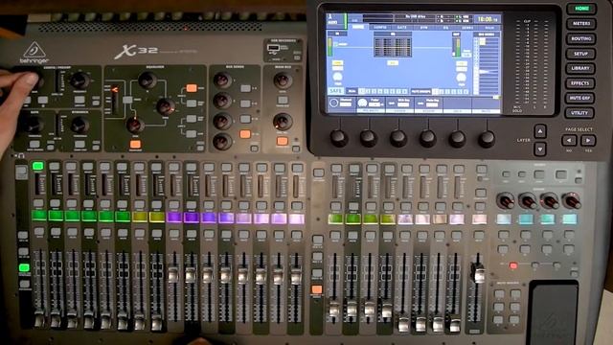
Task: Click the Dynamics Threshold knob
Action: point(79,125)
